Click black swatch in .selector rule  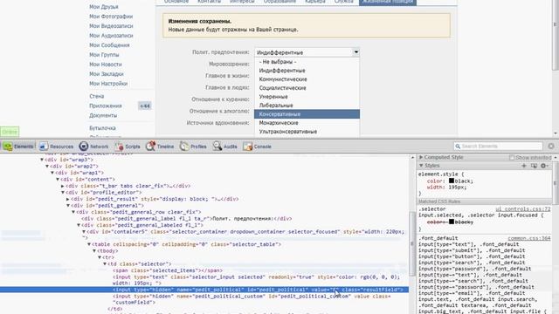coord(452,222)
